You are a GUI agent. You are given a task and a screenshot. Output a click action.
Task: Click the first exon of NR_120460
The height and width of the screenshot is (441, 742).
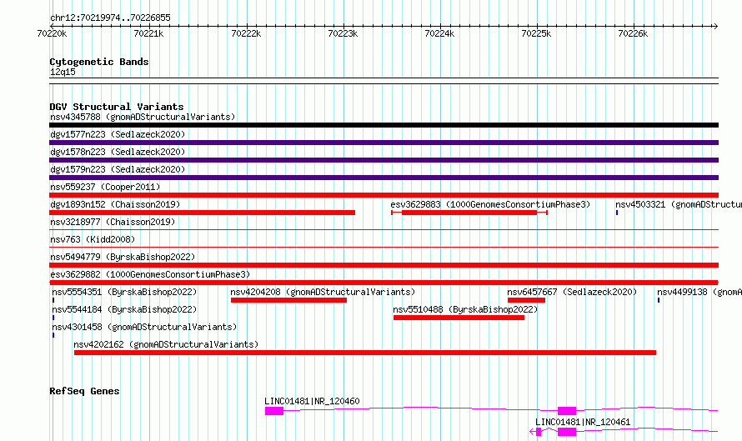[274, 411]
